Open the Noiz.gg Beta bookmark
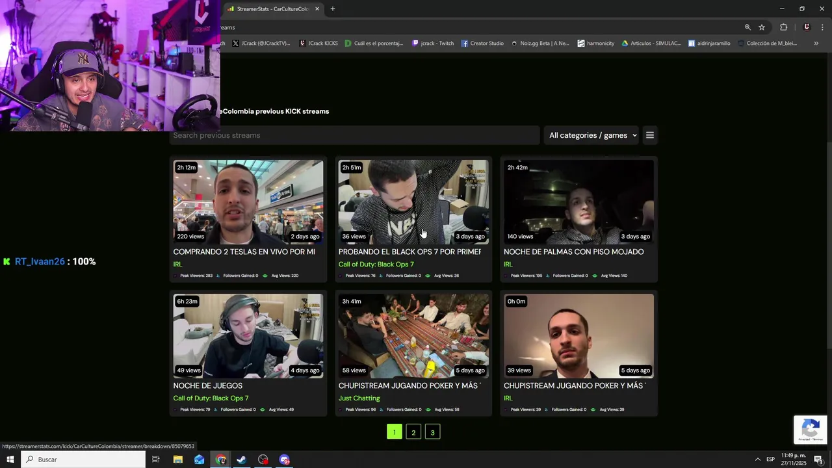This screenshot has height=468, width=832. pyautogui.click(x=540, y=44)
